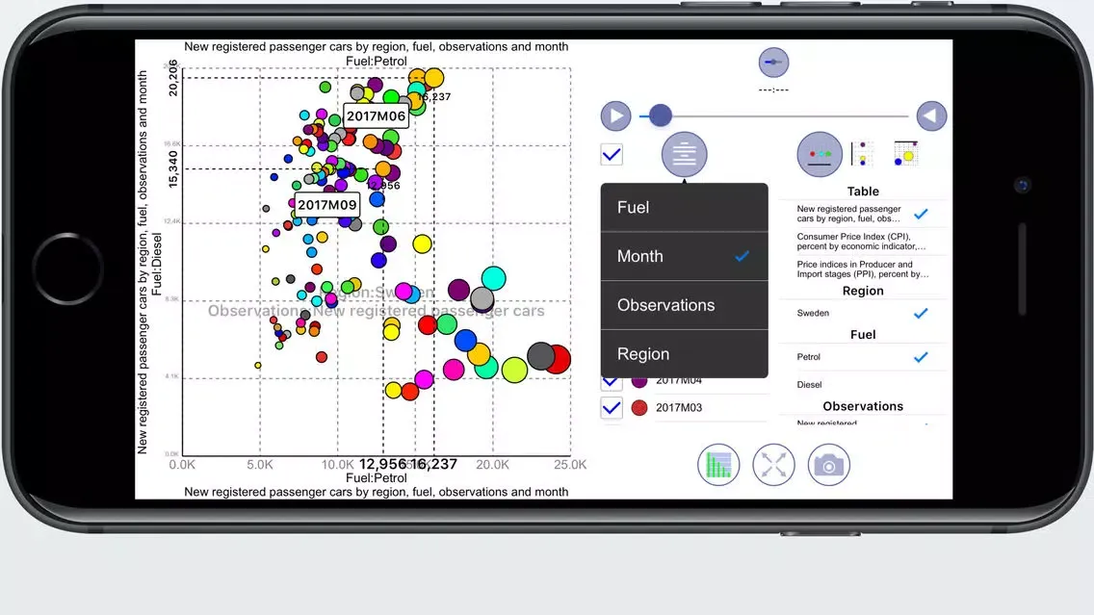Choose Month in the popup menu
This screenshot has height=615, width=1094.
point(684,257)
